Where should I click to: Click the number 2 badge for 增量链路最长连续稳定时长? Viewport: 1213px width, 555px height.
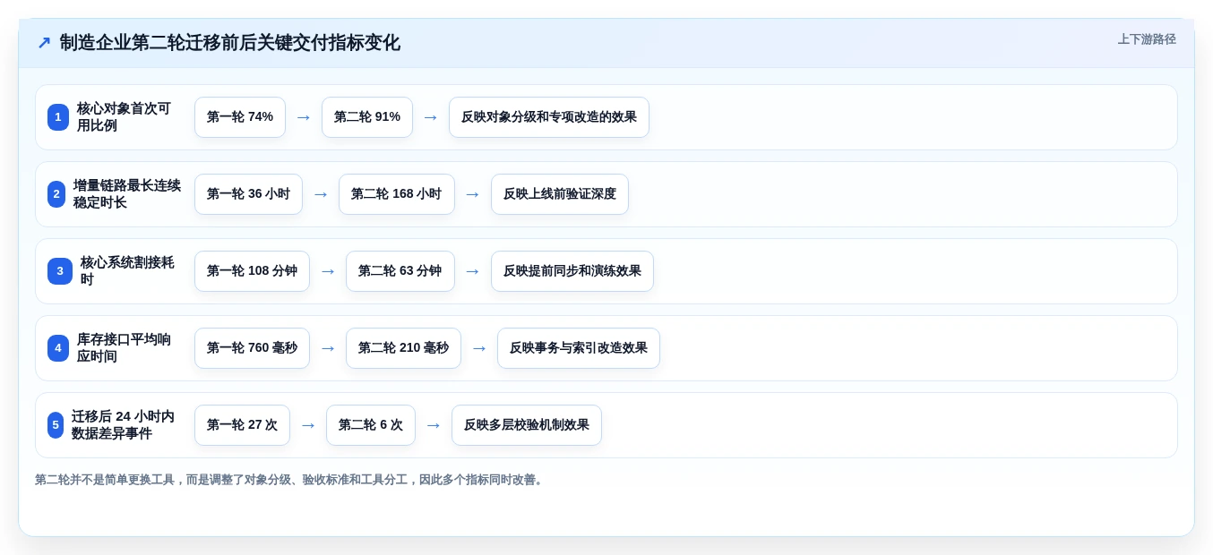point(56,194)
